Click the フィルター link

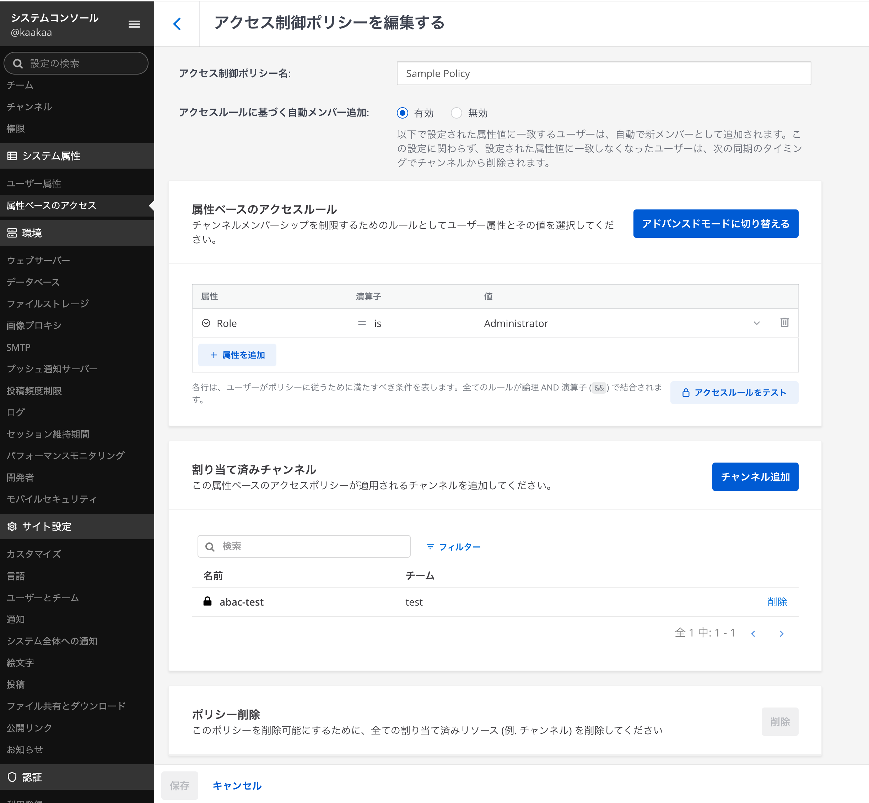[454, 547]
